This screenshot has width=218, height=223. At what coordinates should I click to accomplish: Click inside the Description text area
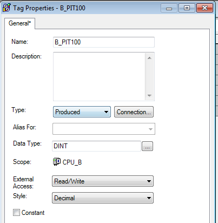(99, 77)
